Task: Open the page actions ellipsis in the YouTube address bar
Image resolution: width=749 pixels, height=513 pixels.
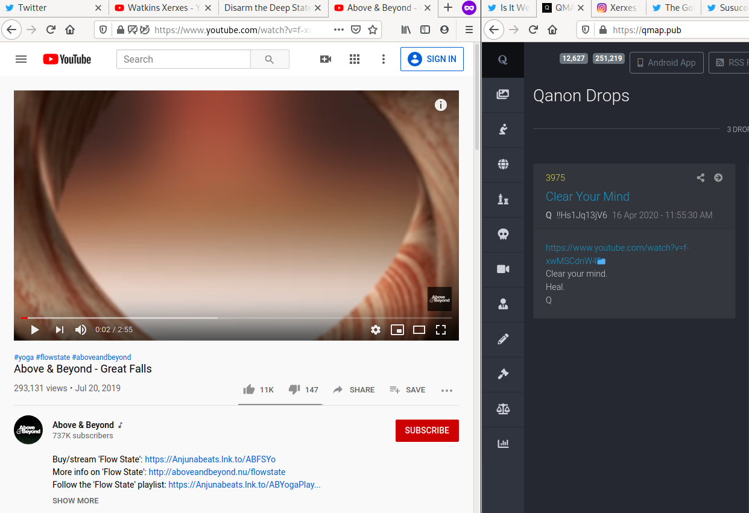Action: (x=339, y=30)
